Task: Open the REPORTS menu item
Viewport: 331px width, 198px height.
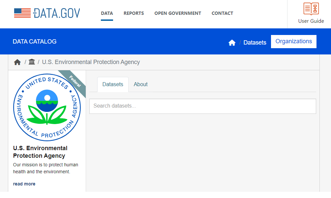Action: (x=134, y=13)
